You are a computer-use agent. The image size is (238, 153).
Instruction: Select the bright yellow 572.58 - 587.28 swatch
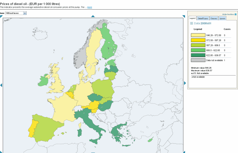[x=198, y=40]
